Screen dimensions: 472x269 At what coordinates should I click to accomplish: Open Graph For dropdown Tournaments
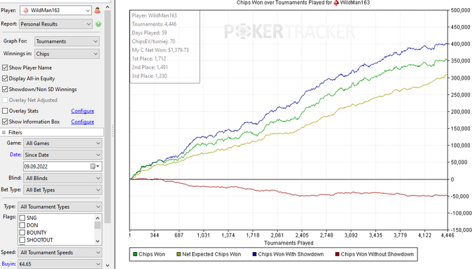coord(67,41)
